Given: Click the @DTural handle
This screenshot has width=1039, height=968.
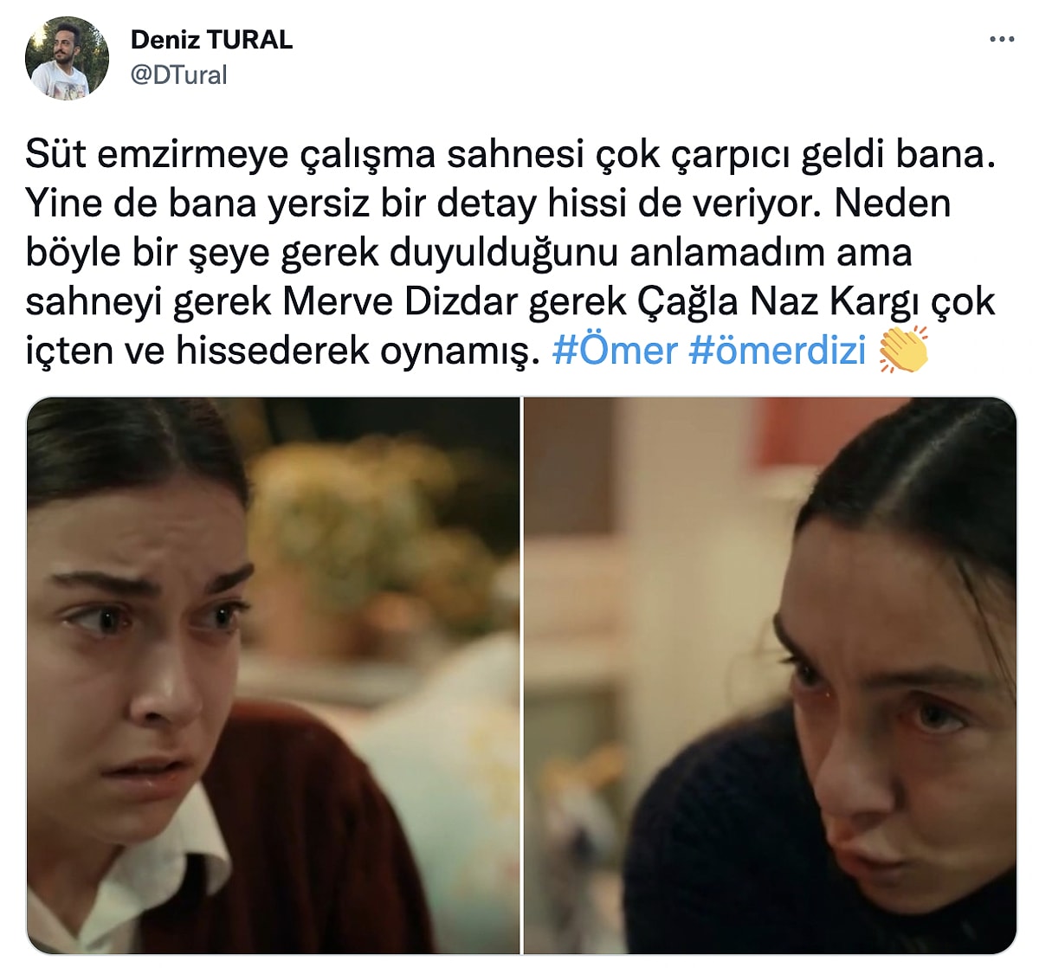Looking at the screenshot, I should click(x=178, y=75).
